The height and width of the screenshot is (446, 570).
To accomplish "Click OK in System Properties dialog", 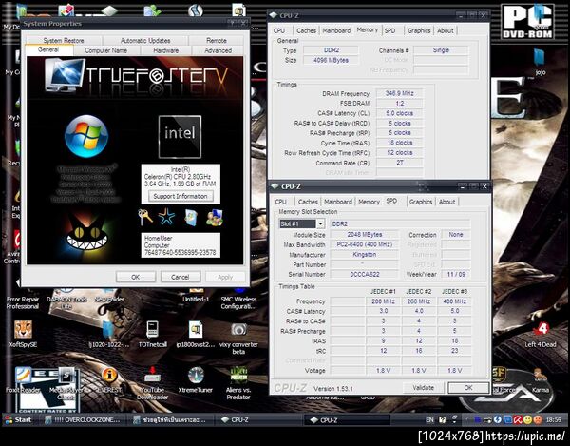I will (x=135, y=277).
